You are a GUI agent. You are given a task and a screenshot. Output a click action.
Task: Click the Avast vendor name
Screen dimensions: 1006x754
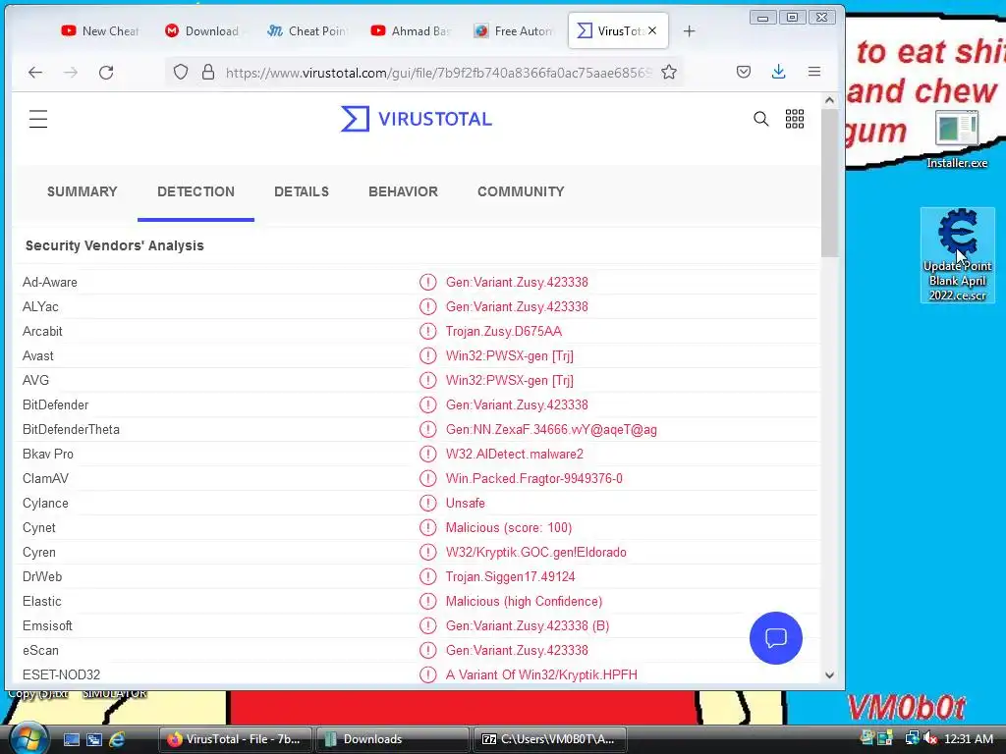coord(38,355)
